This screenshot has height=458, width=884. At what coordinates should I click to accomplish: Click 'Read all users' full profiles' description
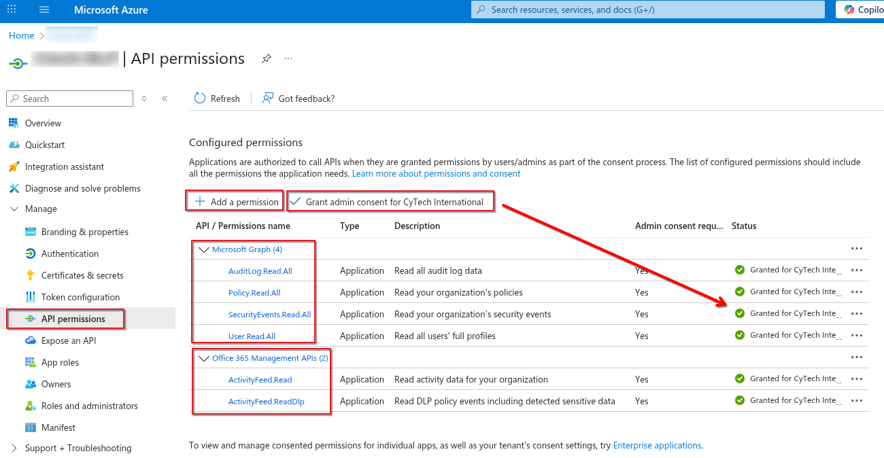tap(445, 336)
